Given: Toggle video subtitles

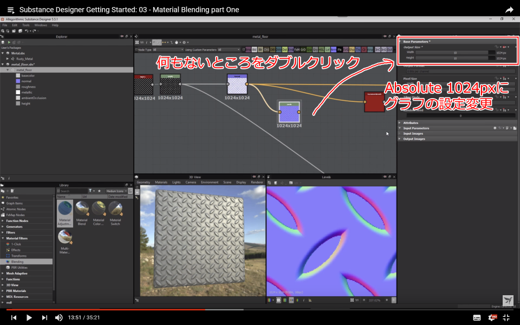Looking at the screenshot, I should (x=477, y=318).
